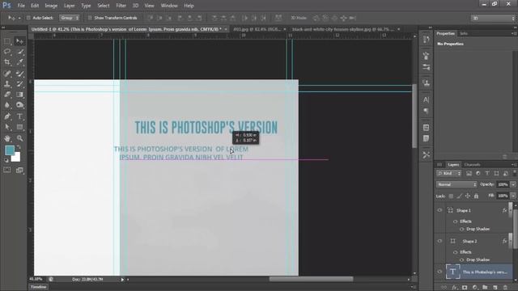Select the Dodge tool

tap(19, 105)
